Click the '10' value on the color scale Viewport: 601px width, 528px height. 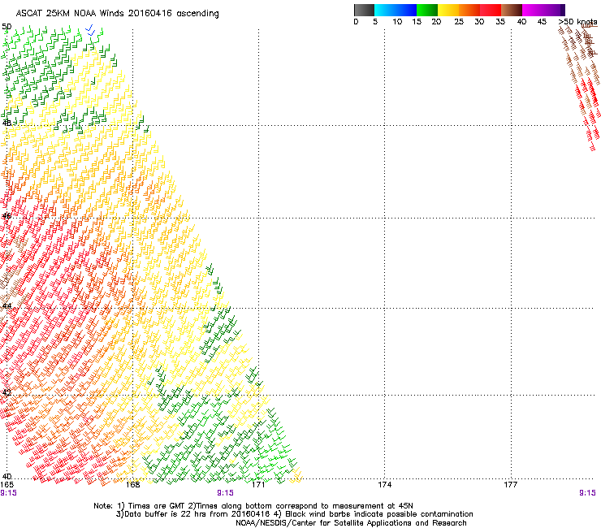(397, 22)
